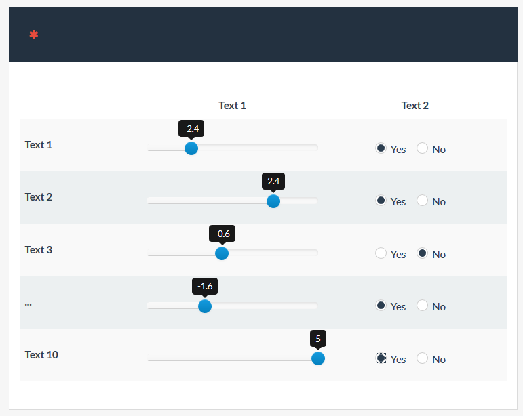Choose Yes radio in Text 2 row
This screenshot has width=523, height=416.
[x=381, y=201]
